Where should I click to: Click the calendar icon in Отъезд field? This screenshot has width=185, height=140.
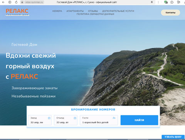(x=75, y=118)
